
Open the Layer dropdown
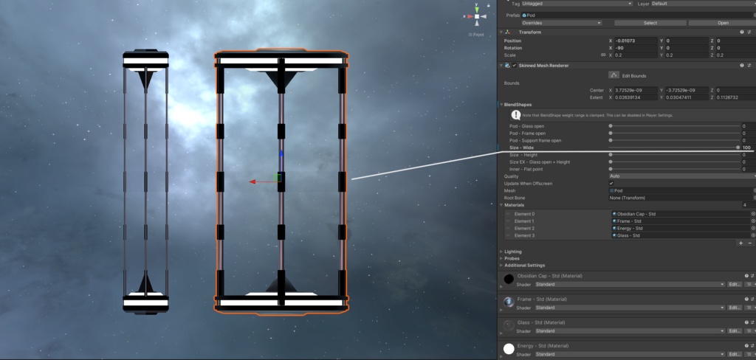(703, 4)
